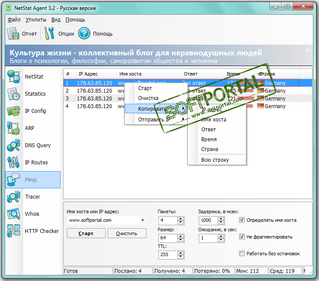
Task: Select the Ping tool icon
Action: pyautogui.click(x=13, y=179)
